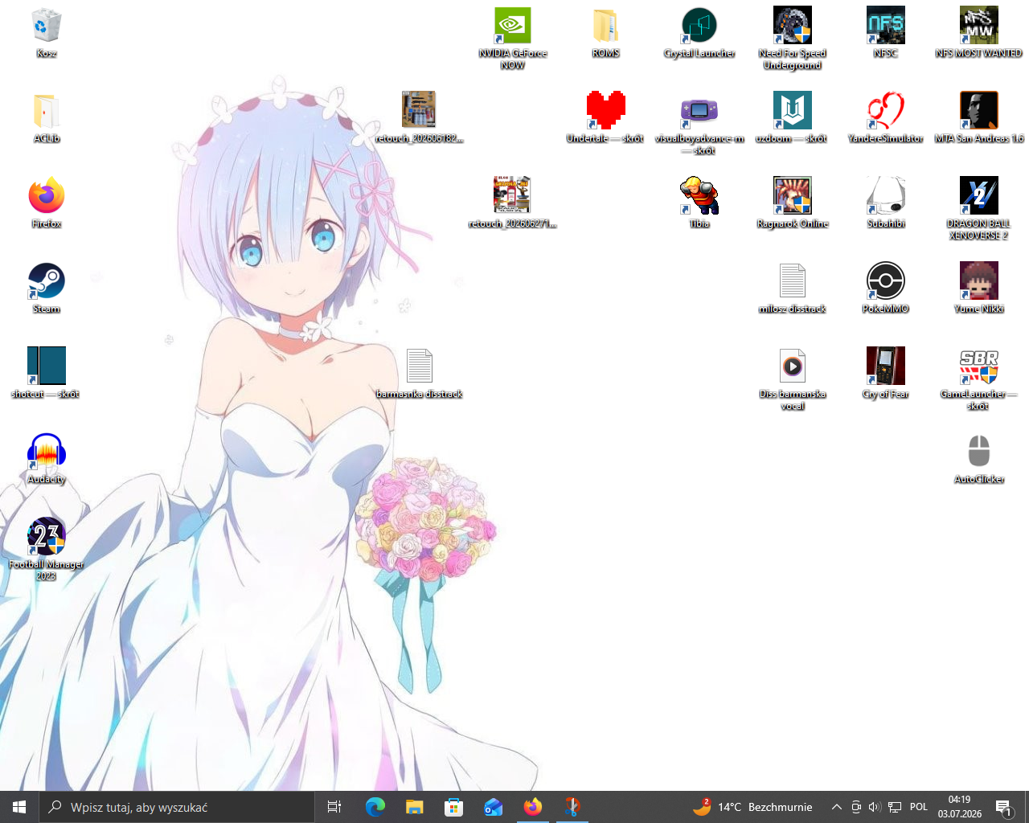Open the POL input language selector
1029x823 pixels.
point(919,807)
